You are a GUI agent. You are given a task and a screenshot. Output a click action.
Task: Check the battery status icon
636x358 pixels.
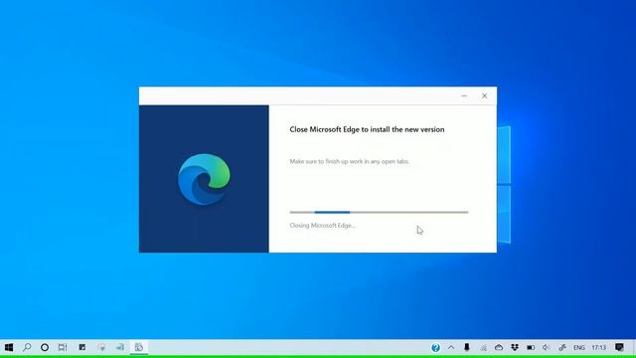531,347
